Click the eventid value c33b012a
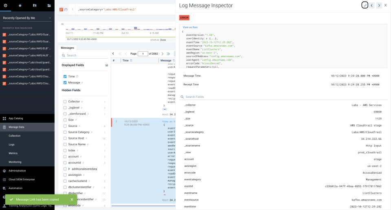This screenshot has width=391, height=210. click(x=353, y=186)
